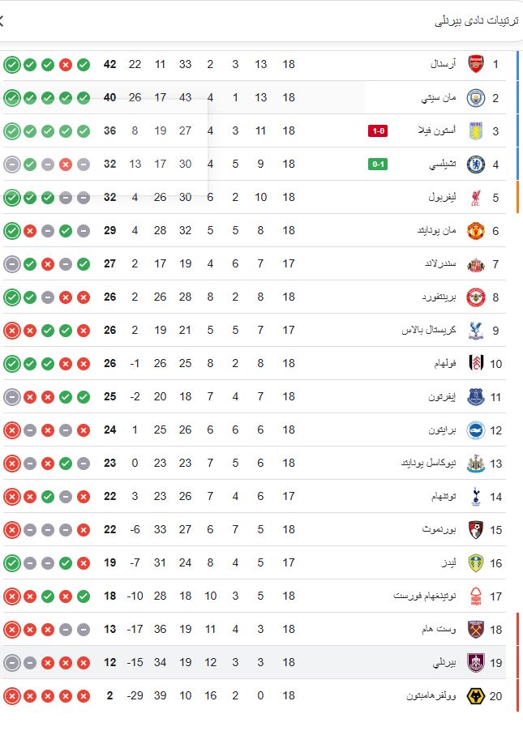The image size is (523, 731).
Task: Click the Chelsea club crest
Action: [x=476, y=164]
